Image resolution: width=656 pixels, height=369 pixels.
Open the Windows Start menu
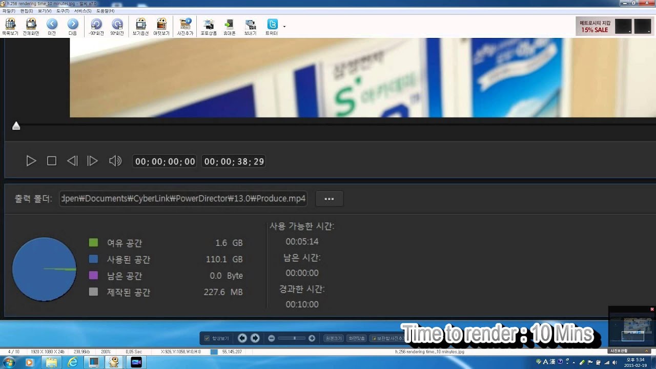9,362
